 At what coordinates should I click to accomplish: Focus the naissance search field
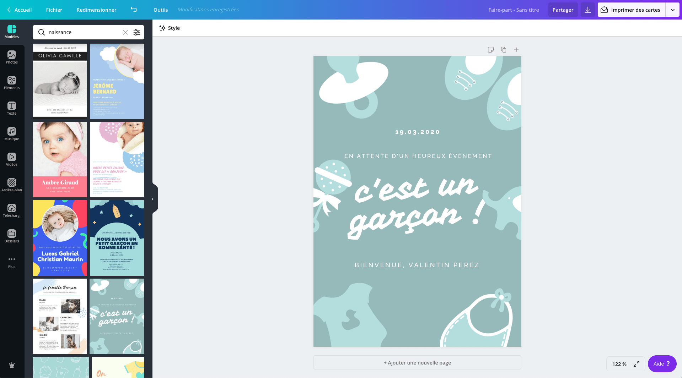[84, 32]
